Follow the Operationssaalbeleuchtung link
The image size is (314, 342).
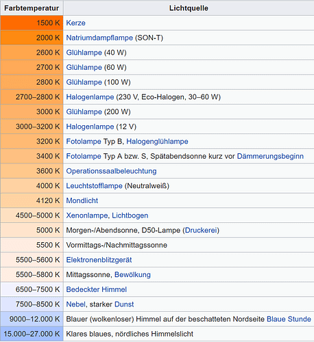(111, 171)
